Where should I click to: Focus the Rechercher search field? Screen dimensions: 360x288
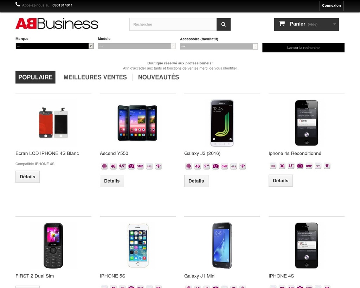tap(173, 24)
